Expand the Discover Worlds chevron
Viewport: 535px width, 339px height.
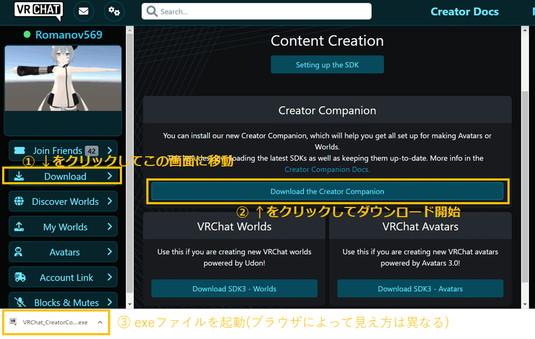click(110, 201)
